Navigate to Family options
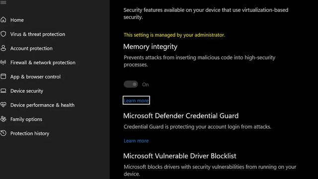318x179 pixels. (26, 119)
